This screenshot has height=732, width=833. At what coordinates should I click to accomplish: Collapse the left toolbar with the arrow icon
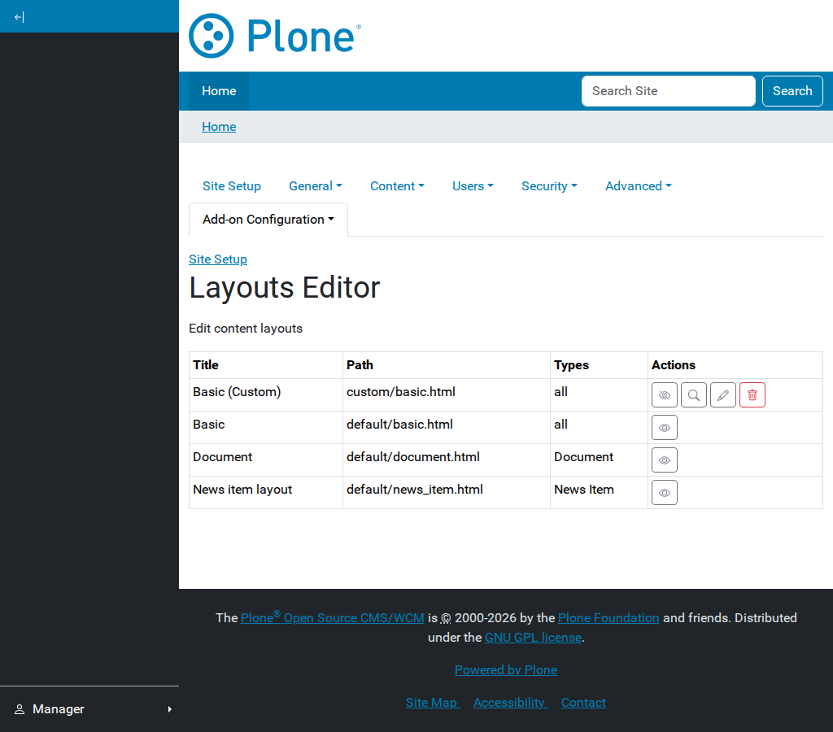point(20,17)
